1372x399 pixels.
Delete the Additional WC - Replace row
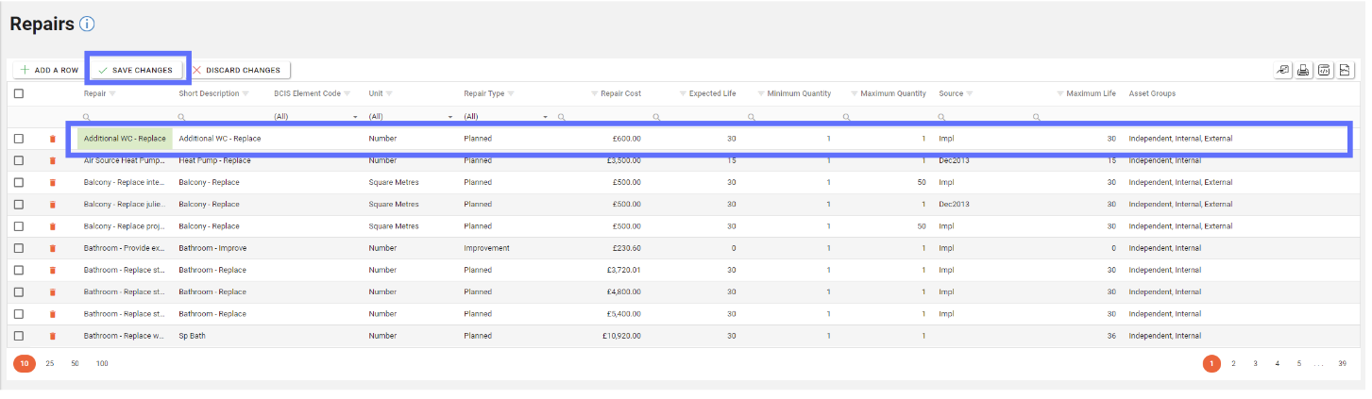53,139
